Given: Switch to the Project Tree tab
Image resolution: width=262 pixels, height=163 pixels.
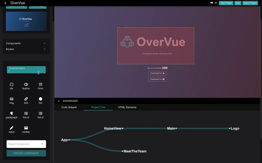Looking at the screenshot, I should pos(98,107).
